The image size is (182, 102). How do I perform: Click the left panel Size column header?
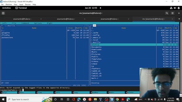[x=70, y=28]
